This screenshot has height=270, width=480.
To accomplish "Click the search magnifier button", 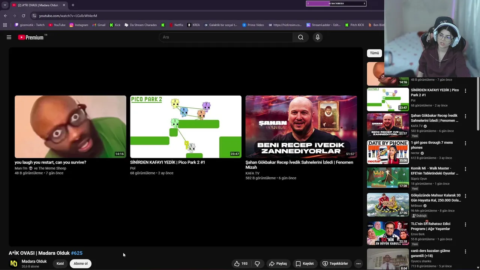I will click(301, 37).
